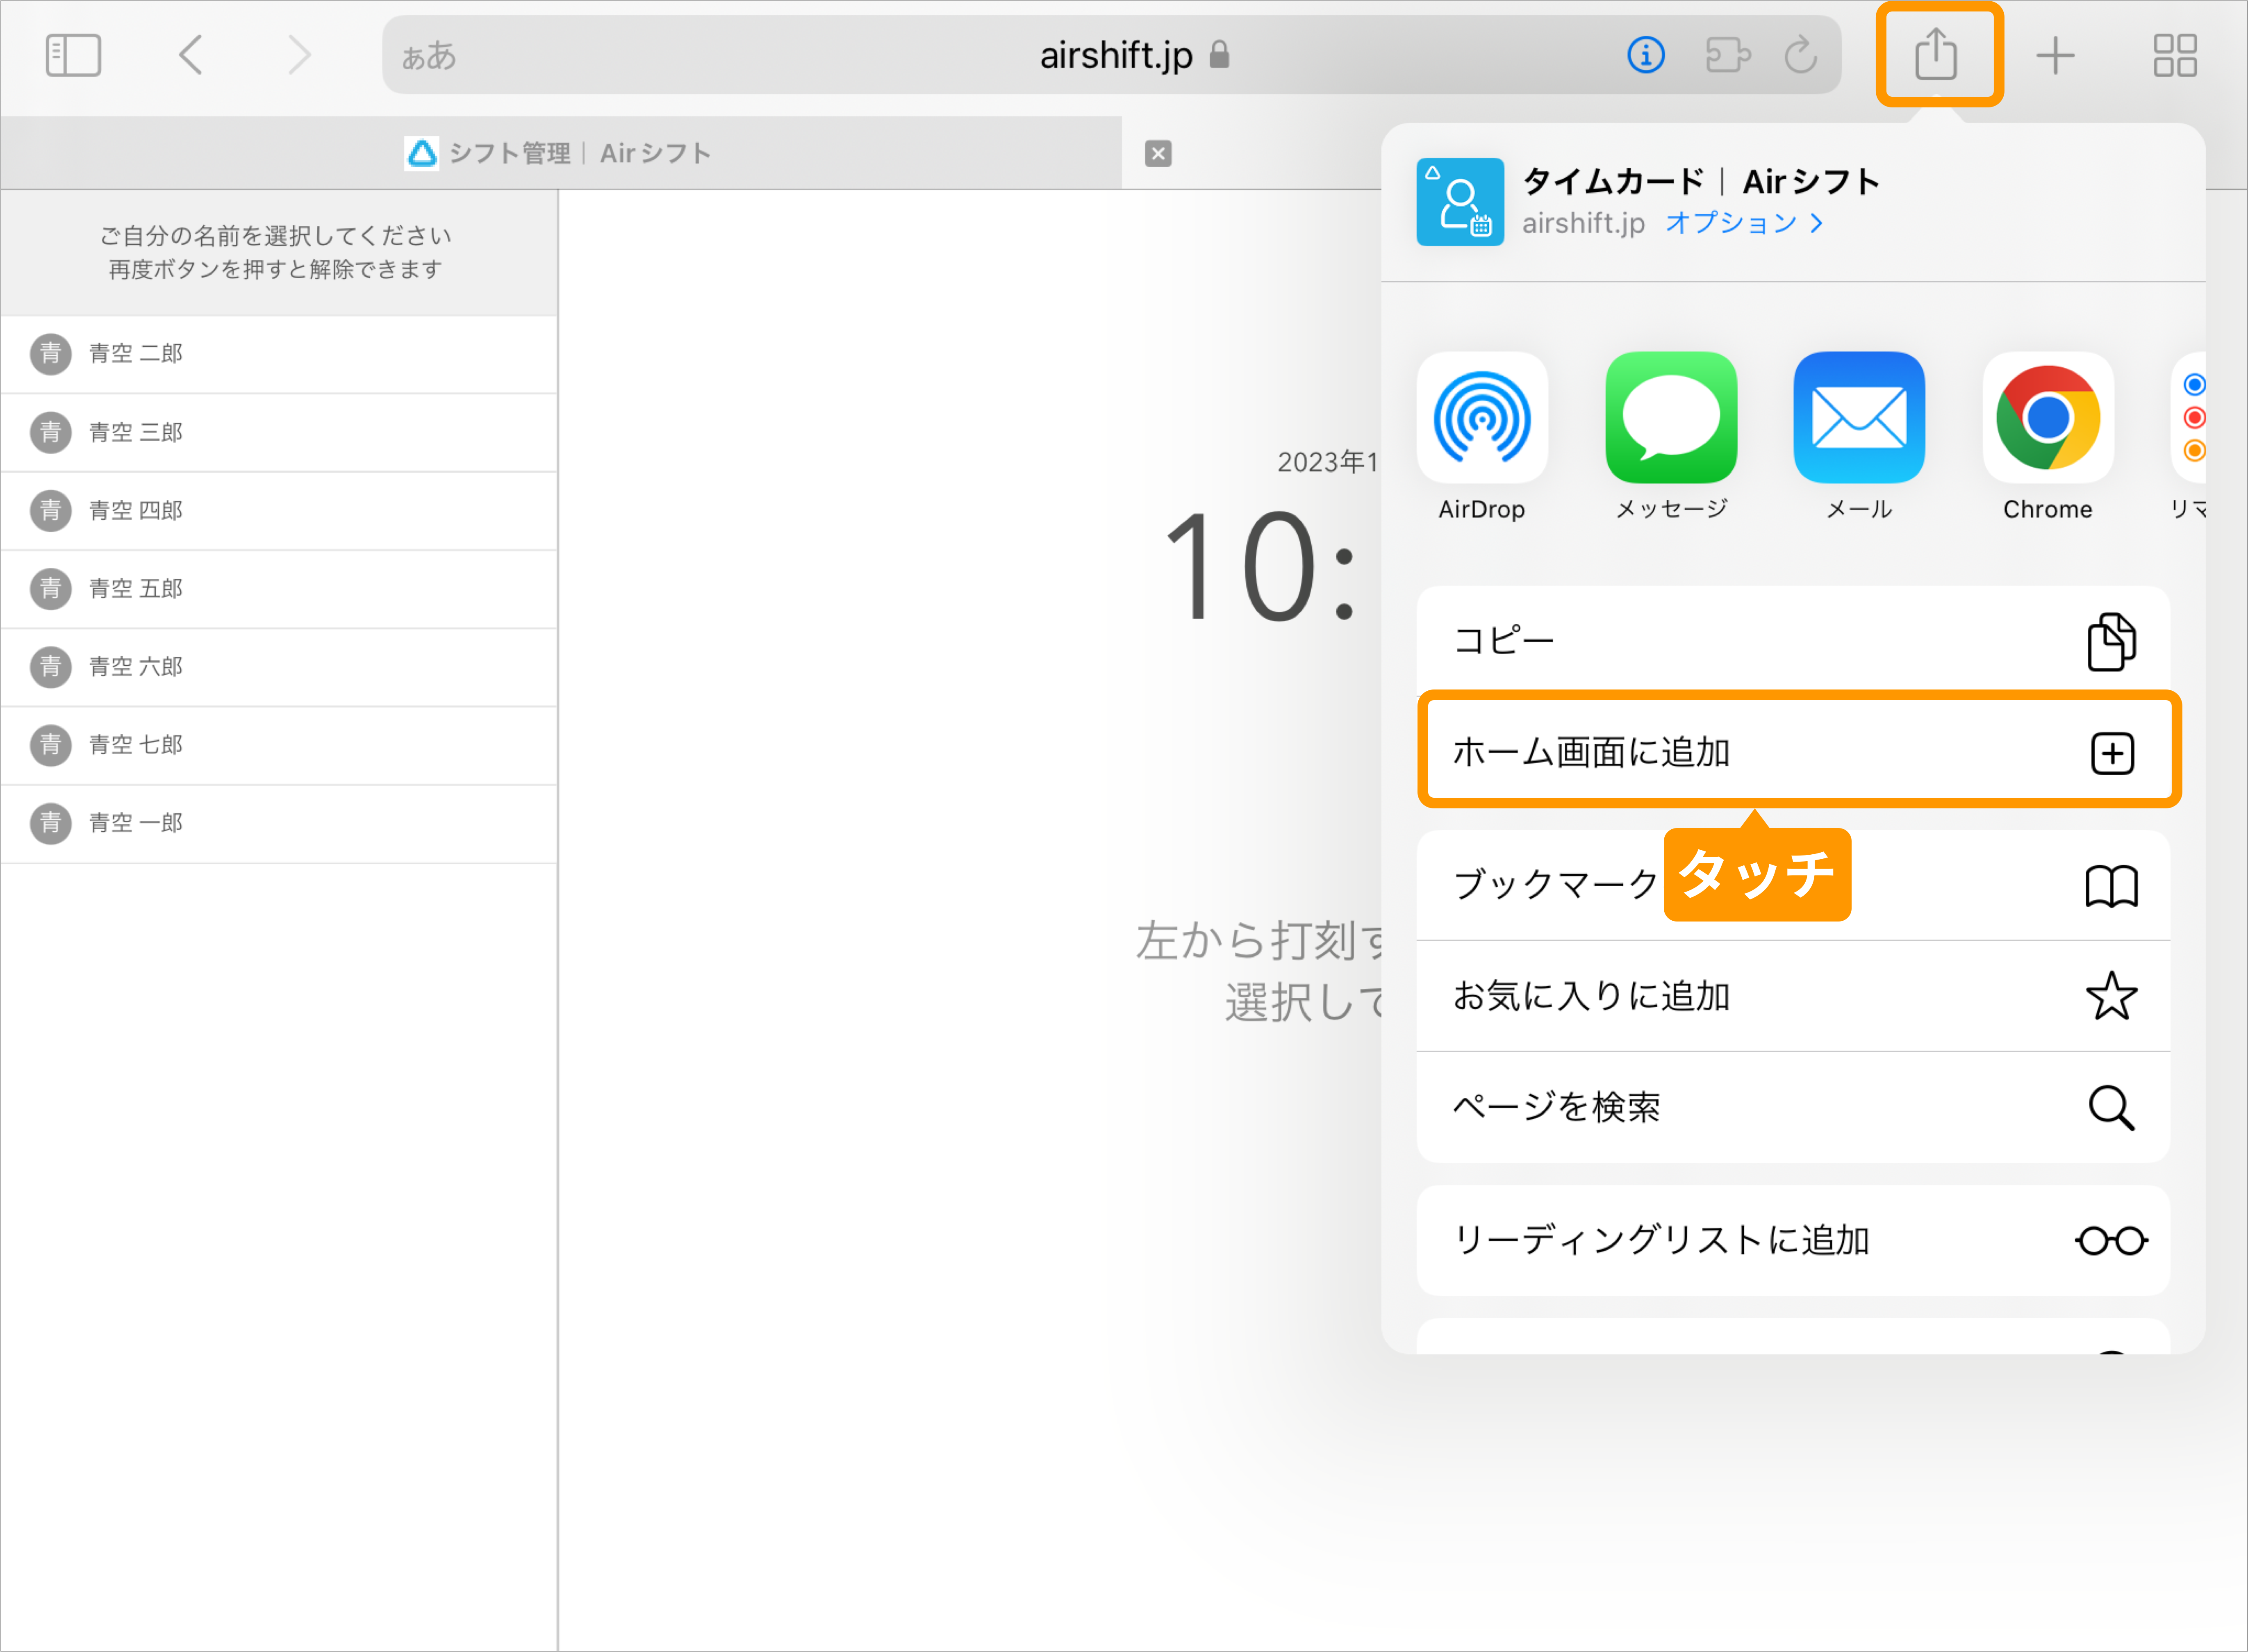
Task: Choose ホーム画面に追加
Action: coord(1793,752)
